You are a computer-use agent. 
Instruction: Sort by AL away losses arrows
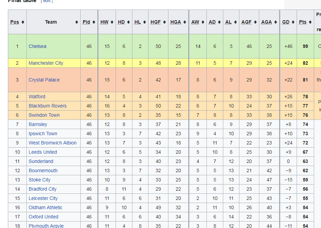[x=235, y=22]
